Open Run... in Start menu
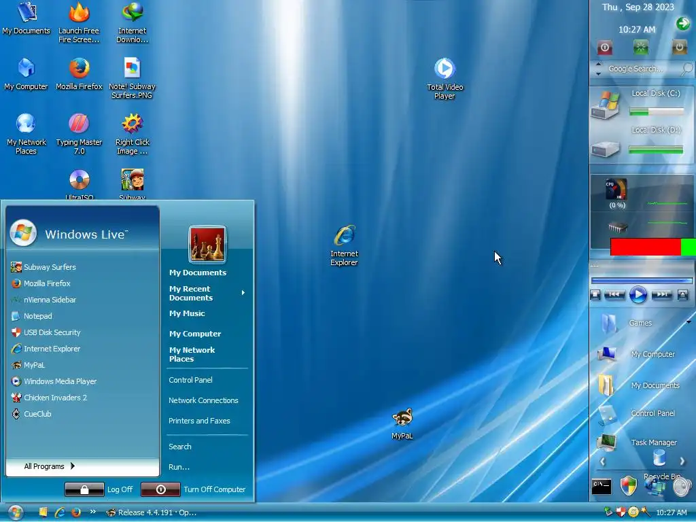The width and height of the screenshot is (696, 522). (x=179, y=467)
